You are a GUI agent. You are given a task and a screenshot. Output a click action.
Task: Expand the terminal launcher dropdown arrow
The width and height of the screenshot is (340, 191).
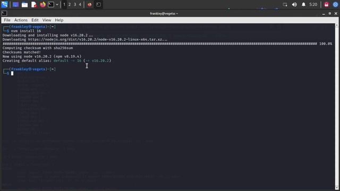57,5
